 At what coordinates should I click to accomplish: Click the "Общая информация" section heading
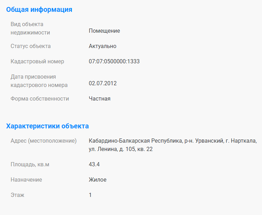[x=39, y=9]
